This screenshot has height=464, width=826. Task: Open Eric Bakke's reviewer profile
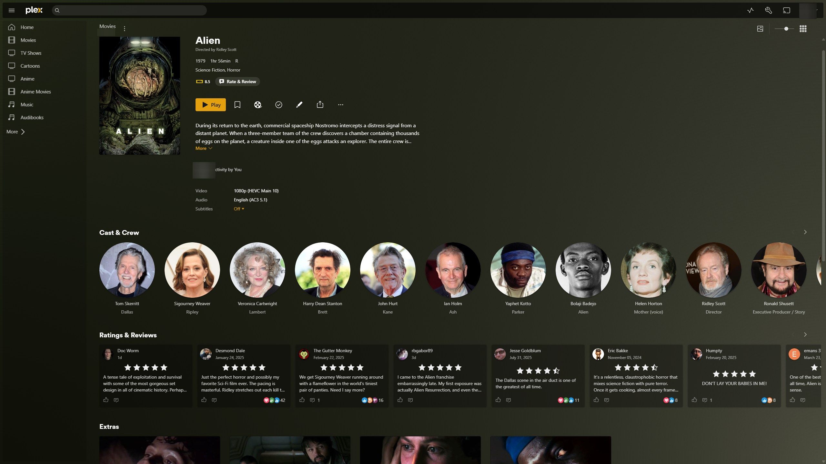click(598, 354)
